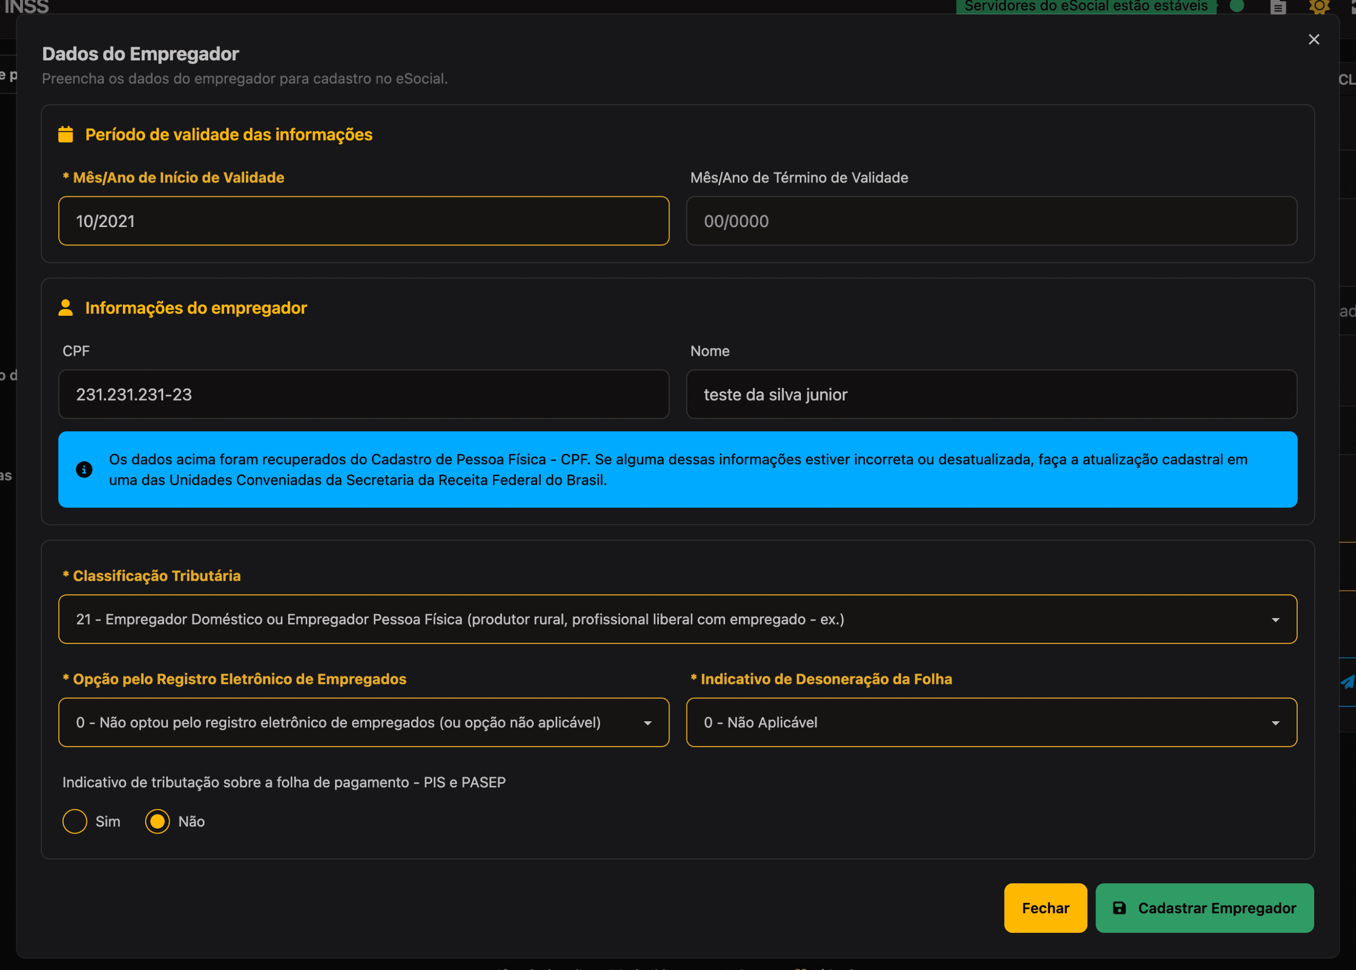Viewport: 1356px width, 970px height.
Task: Click the person icon beside Informações do empregador
Action: click(66, 307)
